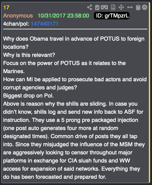Screen dimensions: 152x185
Task: Click the post number 17
Action: [x=6, y=7]
